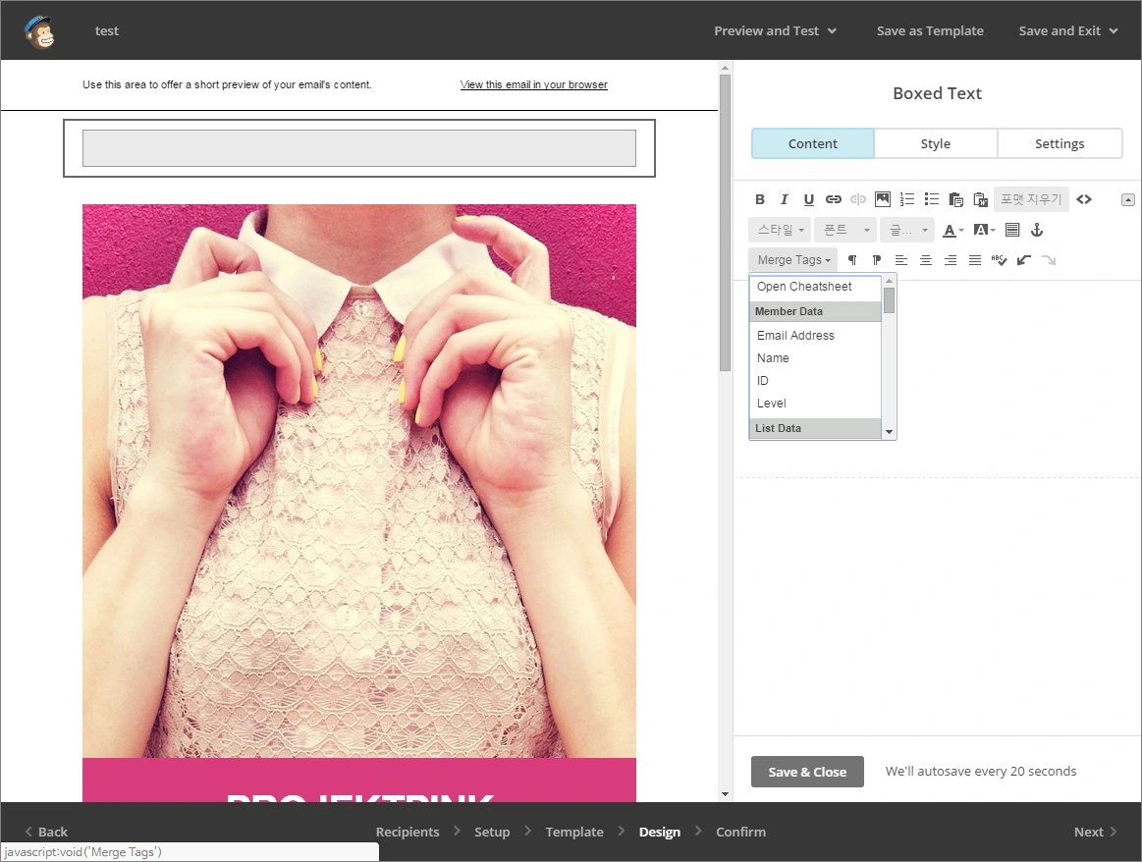Click the spell check ABC icon
Screen dimensions: 1142x862
[1000, 260]
